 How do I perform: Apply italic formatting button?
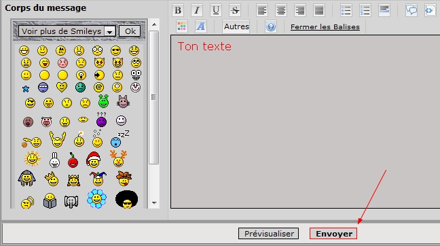click(x=197, y=10)
